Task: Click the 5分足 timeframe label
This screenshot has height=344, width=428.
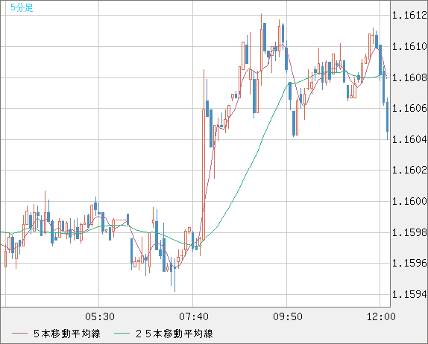Action: point(22,7)
